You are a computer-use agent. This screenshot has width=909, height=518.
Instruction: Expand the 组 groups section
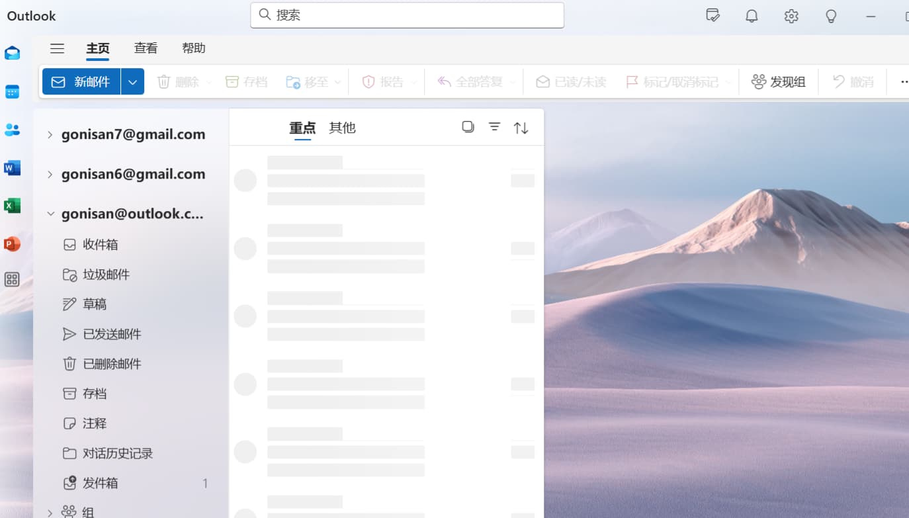click(50, 512)
